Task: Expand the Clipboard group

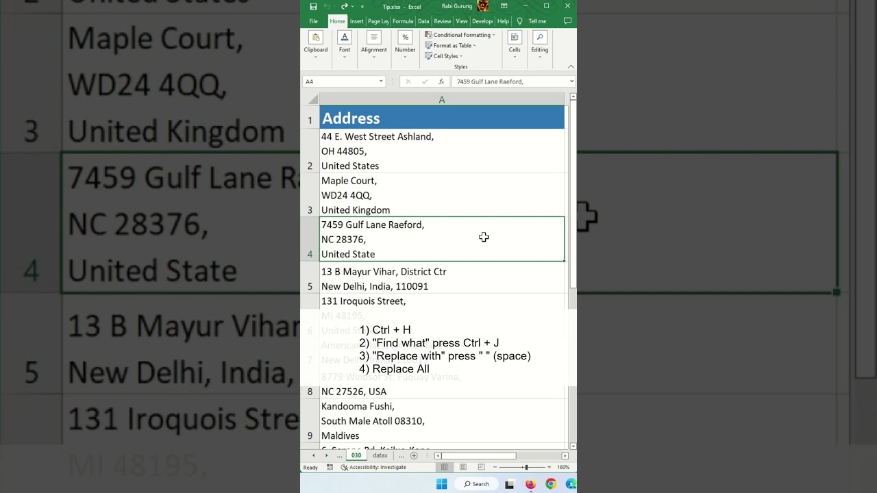Action: (x=316, y=45)
